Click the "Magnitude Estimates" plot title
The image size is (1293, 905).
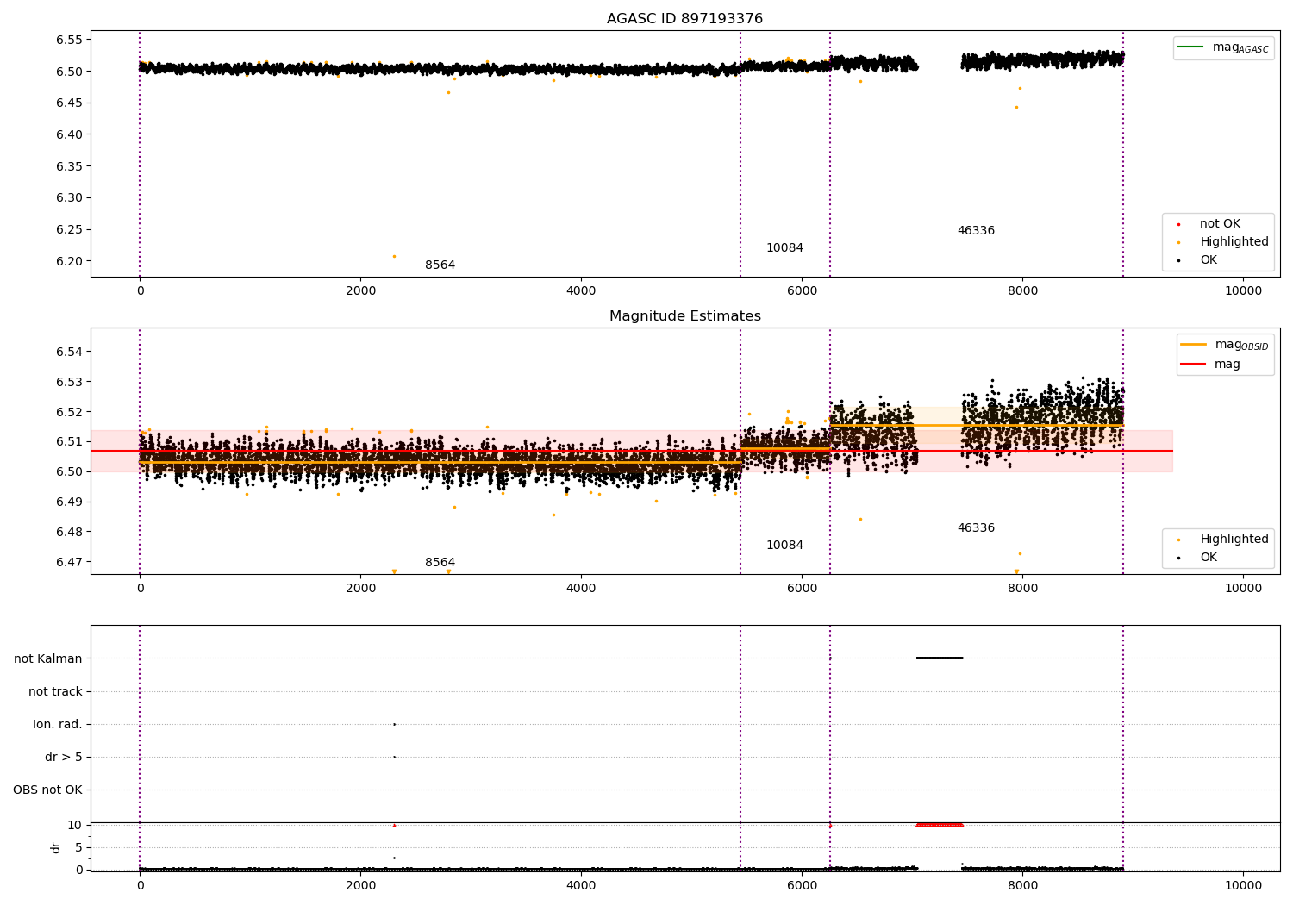click(684, 316)
